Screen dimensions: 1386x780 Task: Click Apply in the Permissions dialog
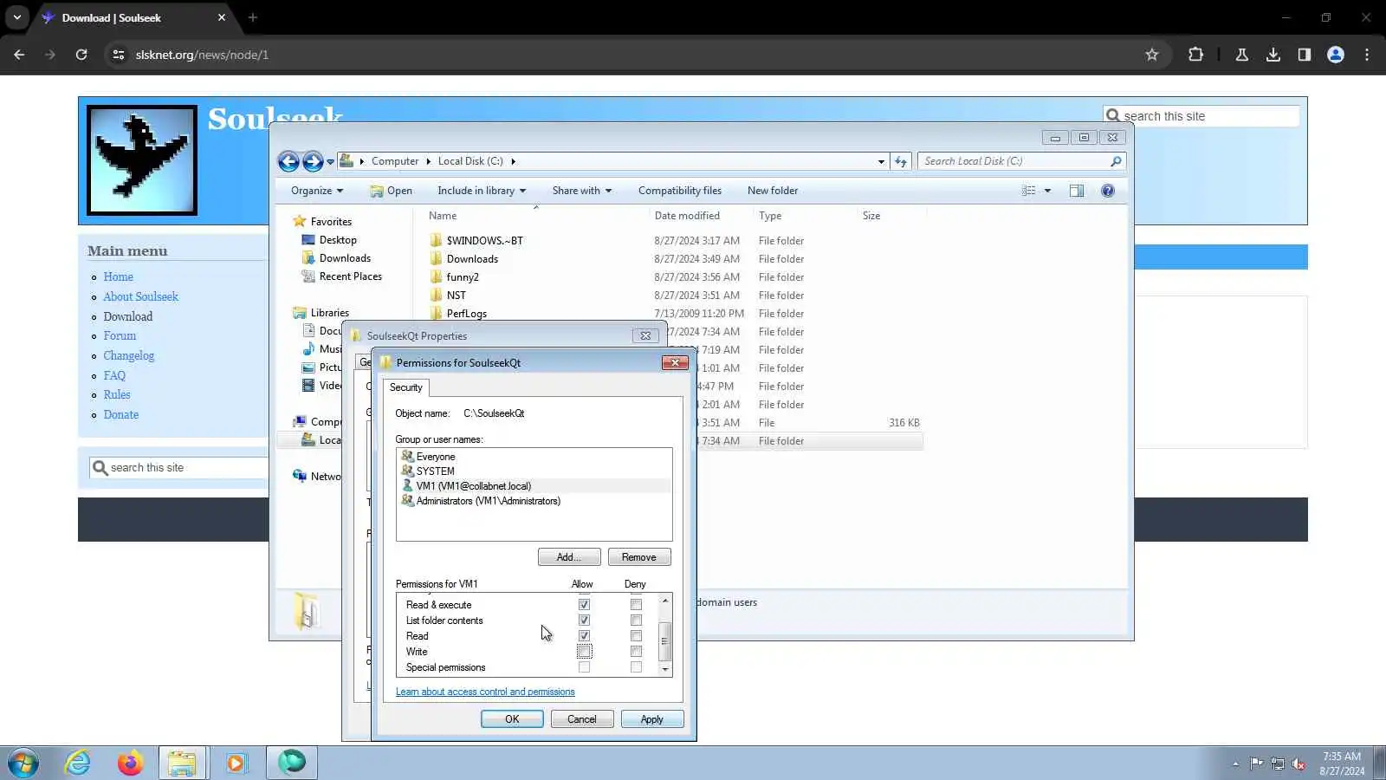(x=652, y=719)
